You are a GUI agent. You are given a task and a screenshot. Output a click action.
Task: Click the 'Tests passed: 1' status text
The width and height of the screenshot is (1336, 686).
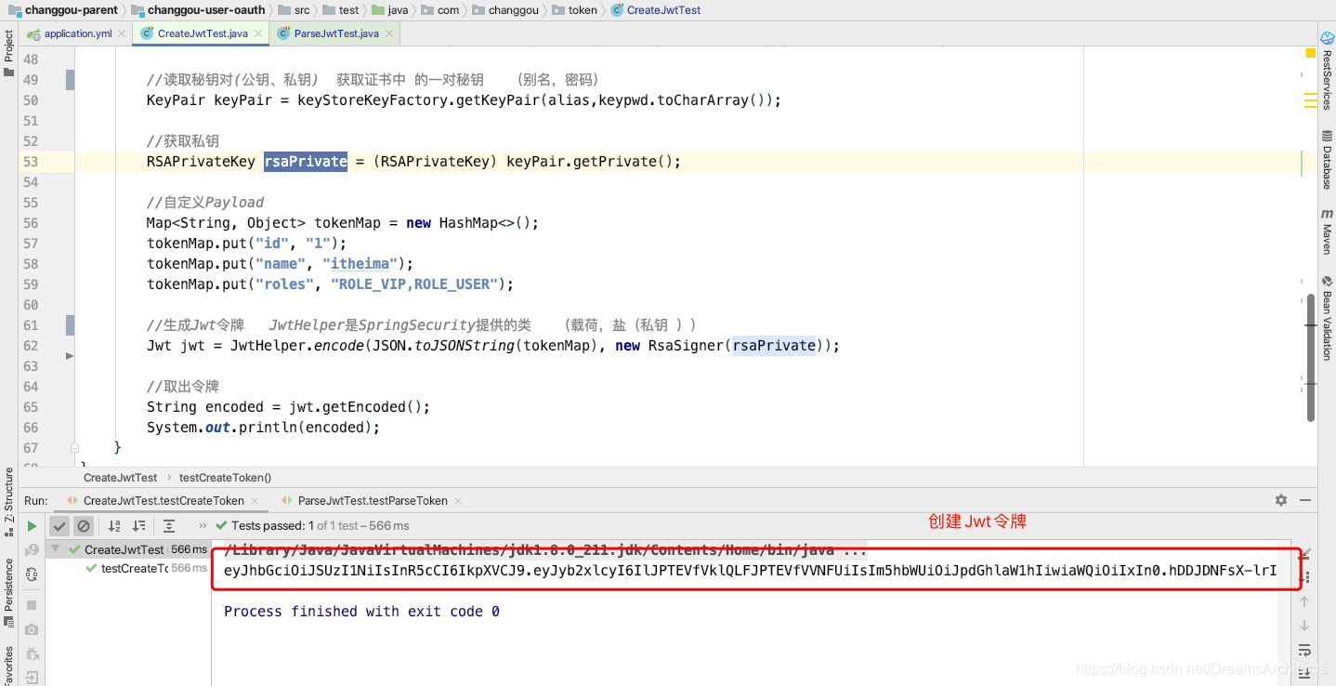pos(275,526)
